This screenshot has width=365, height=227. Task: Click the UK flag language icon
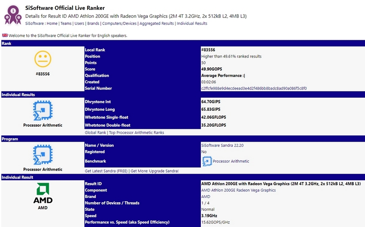coord(5,35)
